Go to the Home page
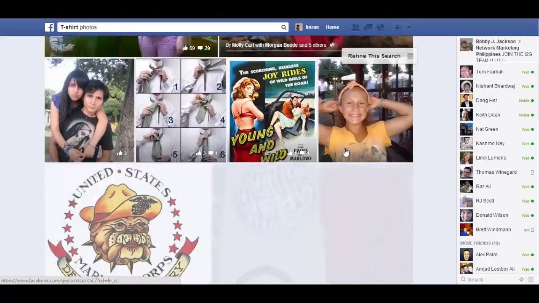This screenshot has width=539, height=303. (332, 27)
